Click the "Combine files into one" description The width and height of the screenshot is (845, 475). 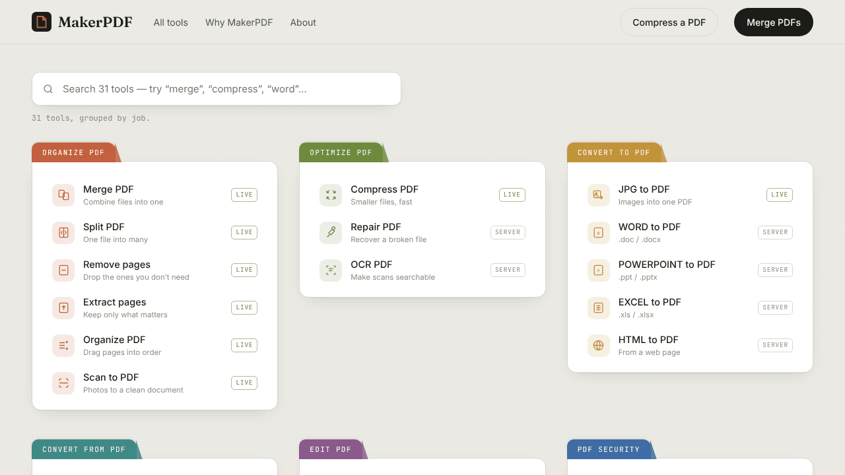coord(123,202)
